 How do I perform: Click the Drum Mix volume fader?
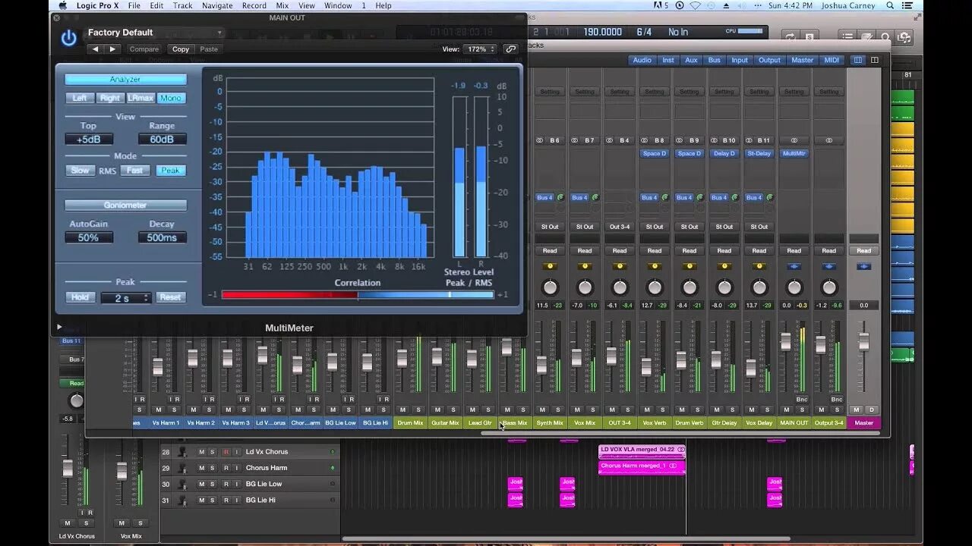click(402, 358)
